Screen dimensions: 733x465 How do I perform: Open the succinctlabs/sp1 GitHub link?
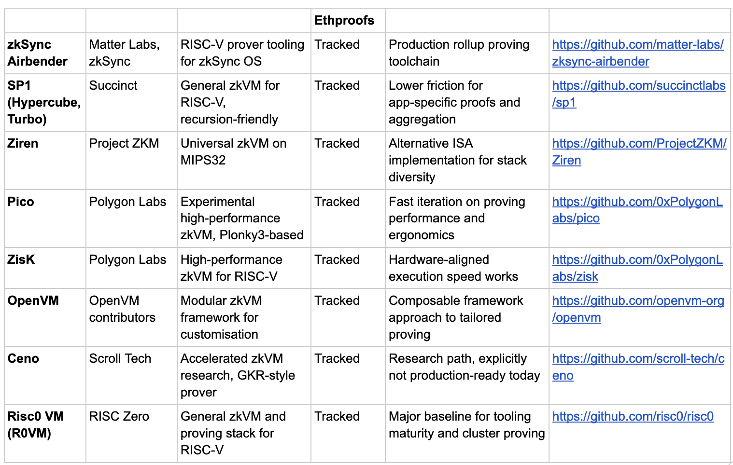(x=638, y=94)
